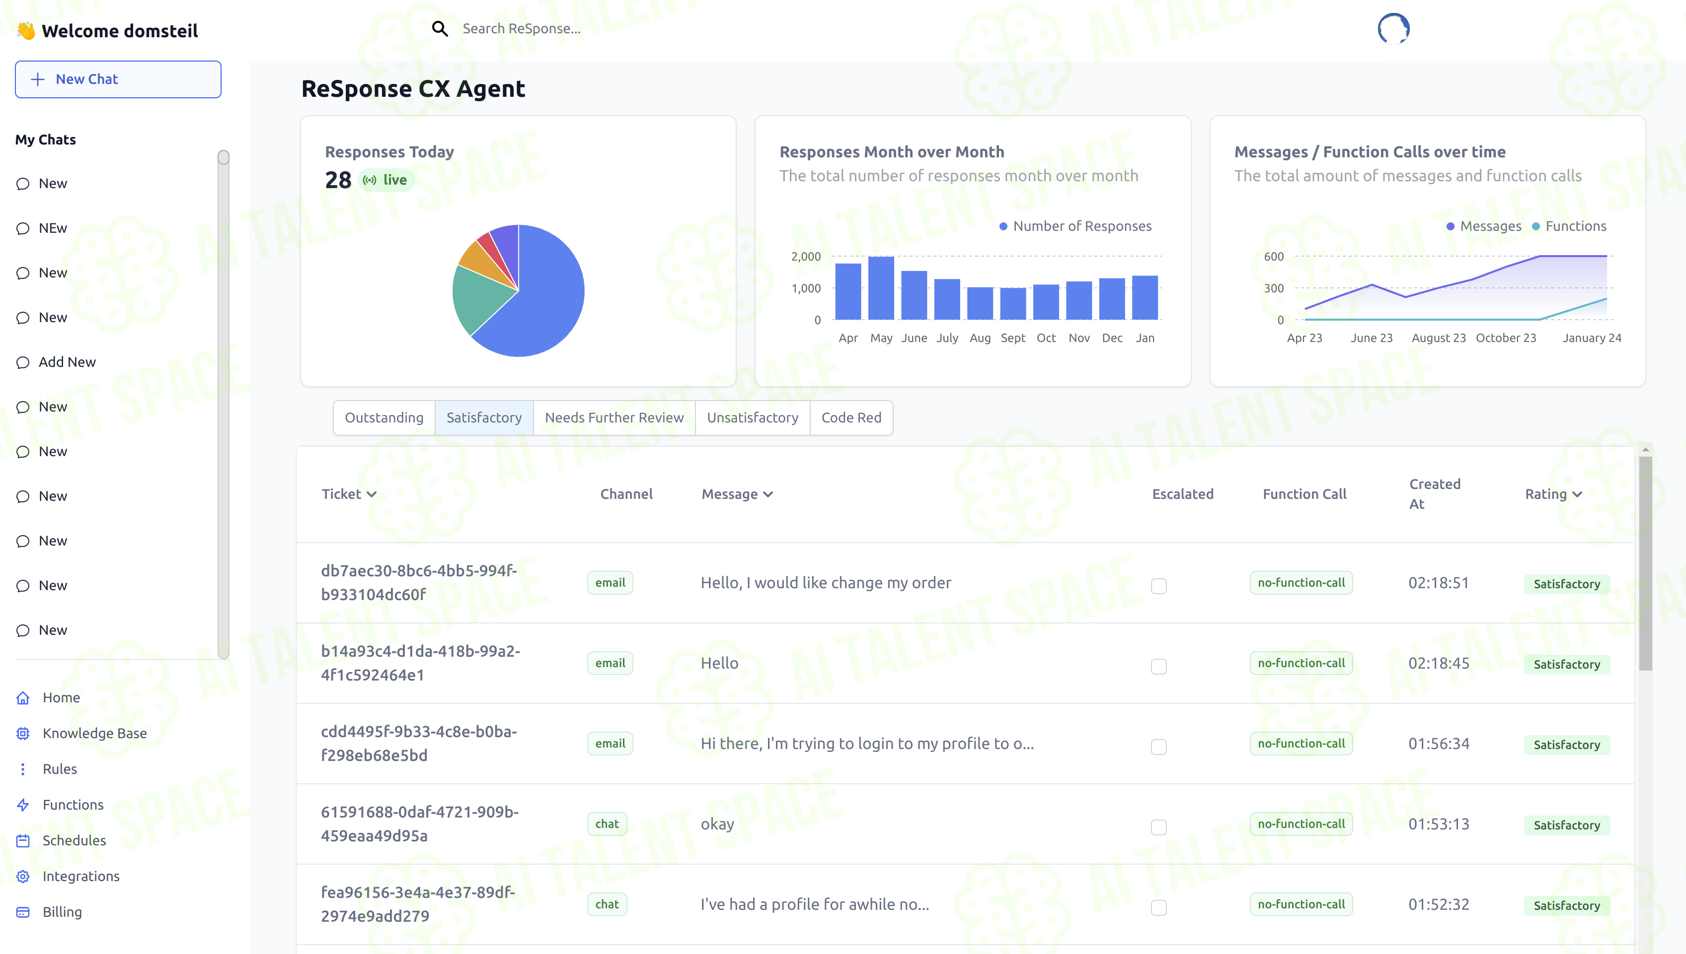Image resolution: width=1686 pixels, height=954 pixels.
Task: Click the chat bubble icon beside NEw
Action: point(23,229)
